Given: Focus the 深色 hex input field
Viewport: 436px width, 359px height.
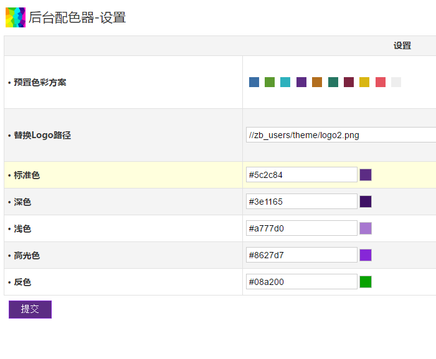Looking at the screenshot, I should (301, 202).
